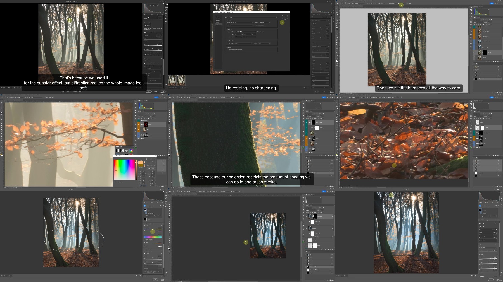Click the histogram warning triangle in the hardness-caption frame
Image resolution: width=503 pixels, height=282 pixels.
[488, 10]
